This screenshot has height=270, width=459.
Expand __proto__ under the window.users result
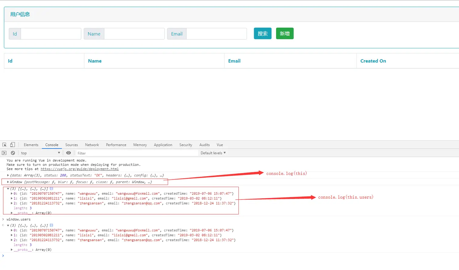click(12, 250)
